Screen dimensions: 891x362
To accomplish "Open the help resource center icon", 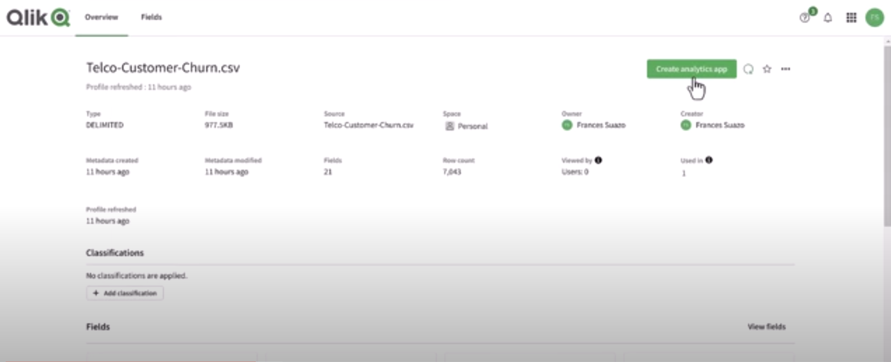I will pyautogui.click(x=805, y=17).
